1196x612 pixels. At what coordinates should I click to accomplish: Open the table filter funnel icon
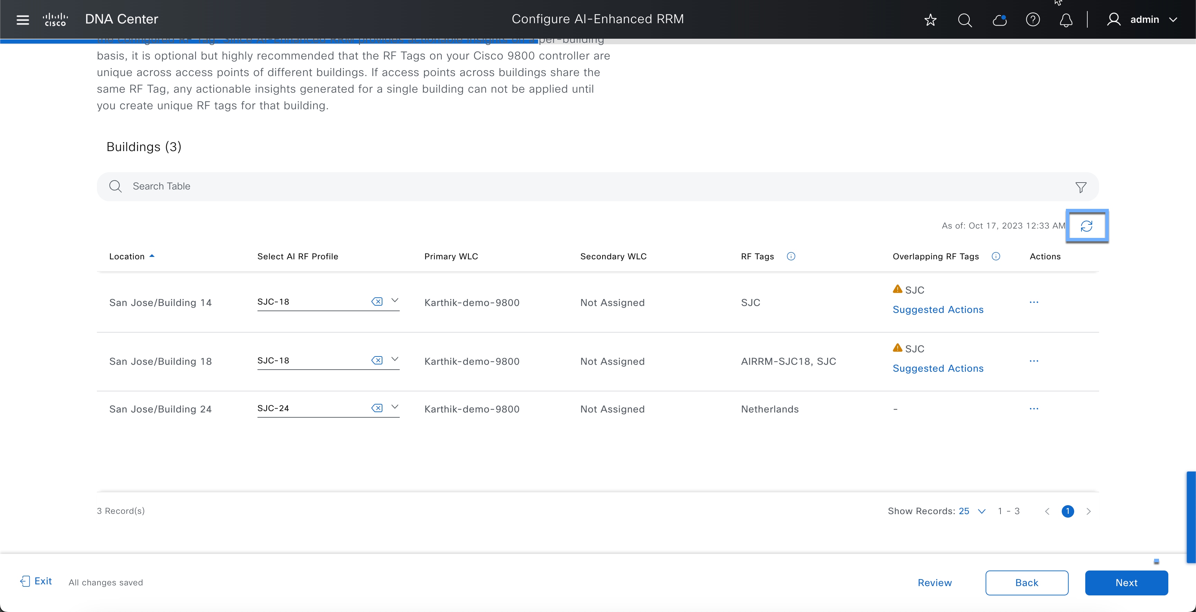(x=1080, y=187)
